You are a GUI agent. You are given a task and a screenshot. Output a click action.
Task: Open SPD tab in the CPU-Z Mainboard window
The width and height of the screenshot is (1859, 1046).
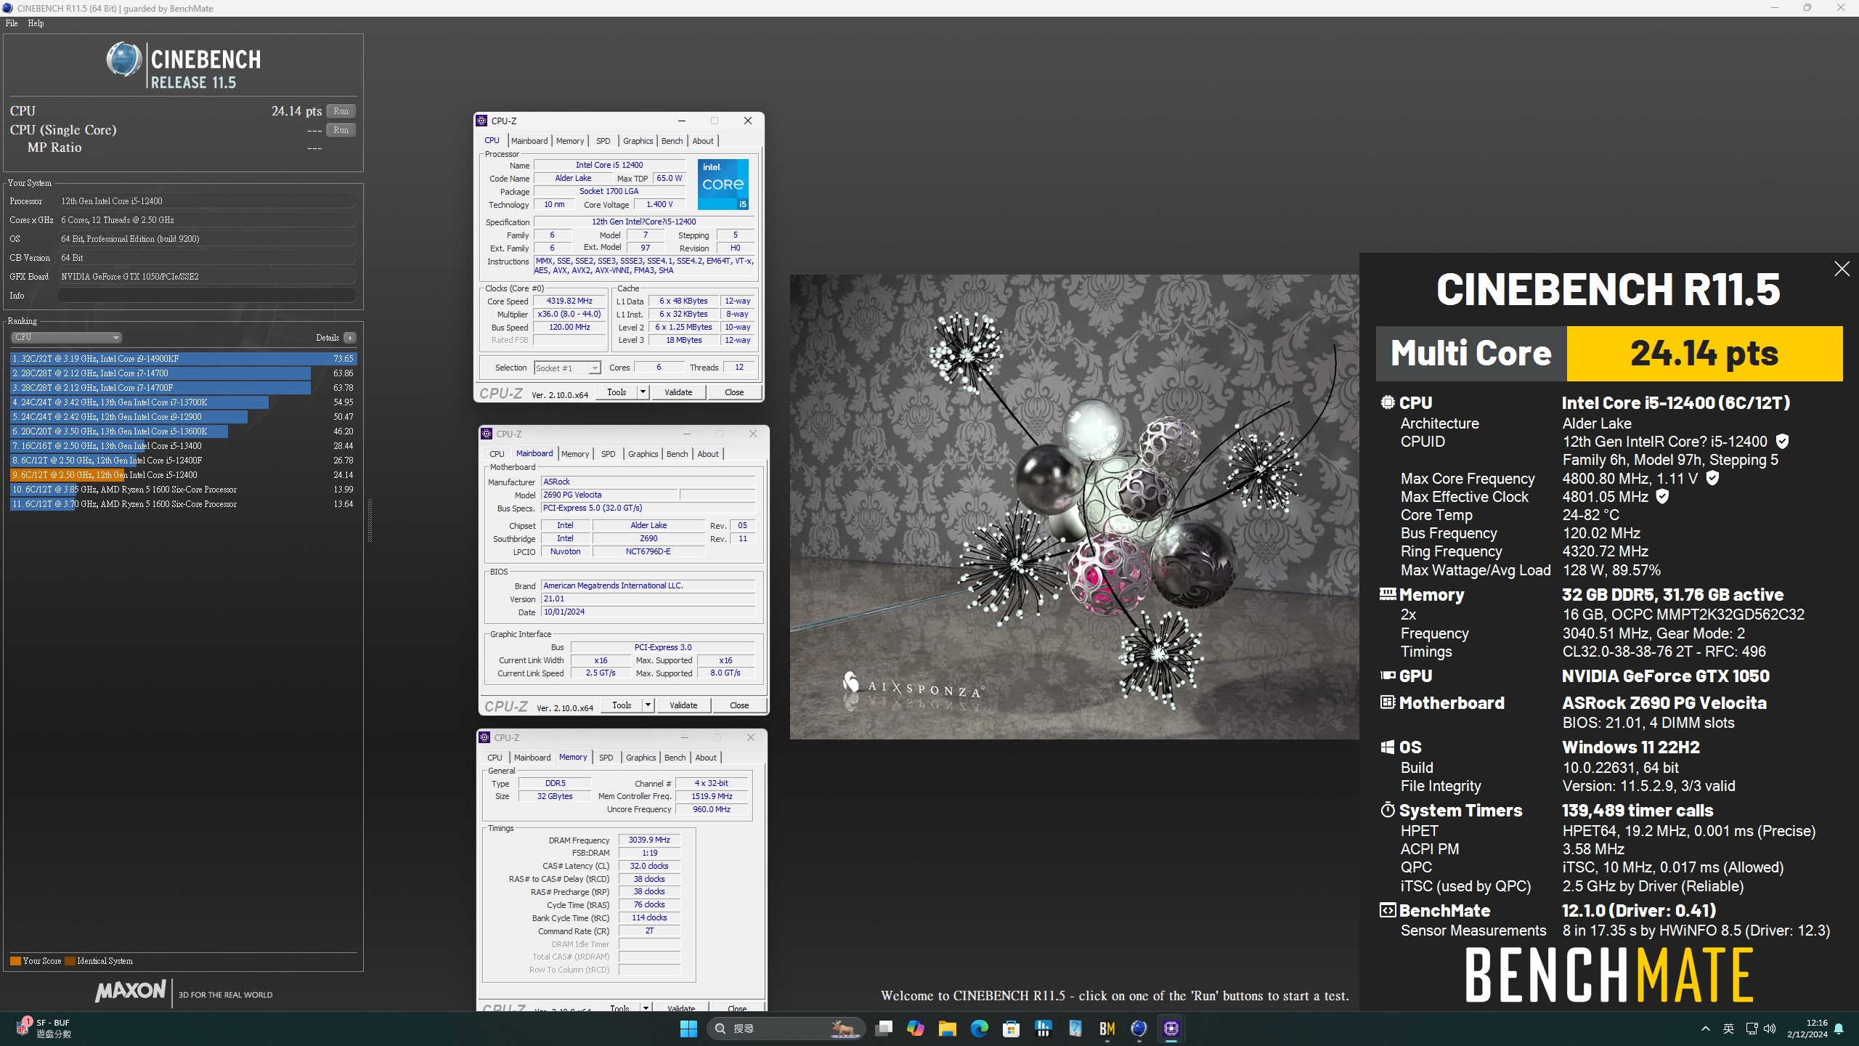[x=608, y=454]
